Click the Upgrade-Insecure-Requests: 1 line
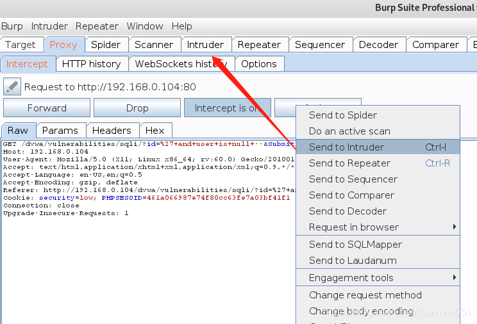Viewport: 477px width, 324px height. [x=65, y=213]
